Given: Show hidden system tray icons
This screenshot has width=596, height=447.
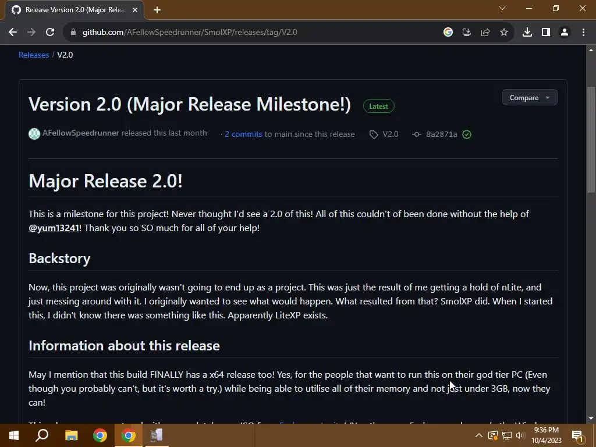Looking at the screenshot, I should click(479, 435).
